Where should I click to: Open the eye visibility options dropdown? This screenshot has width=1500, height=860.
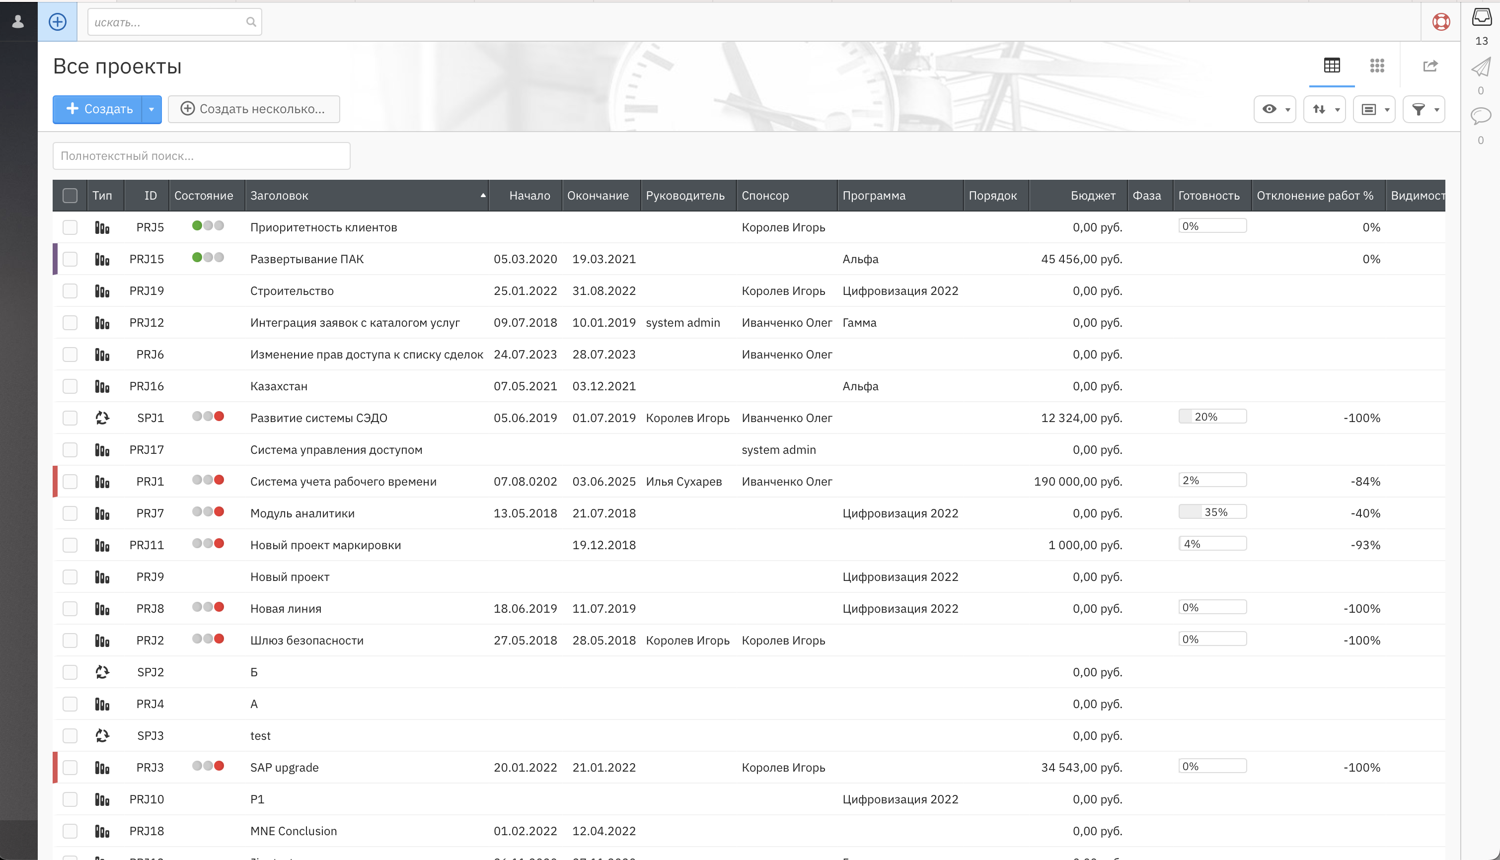[1275, 109]
